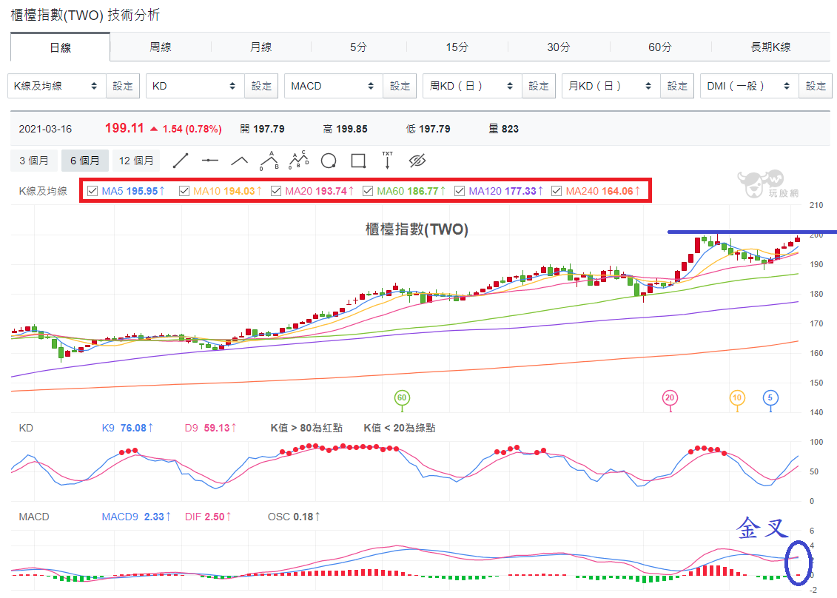Select the 12 個月 range button
Viewport: 837px width, 598px height.
[136, 161]
